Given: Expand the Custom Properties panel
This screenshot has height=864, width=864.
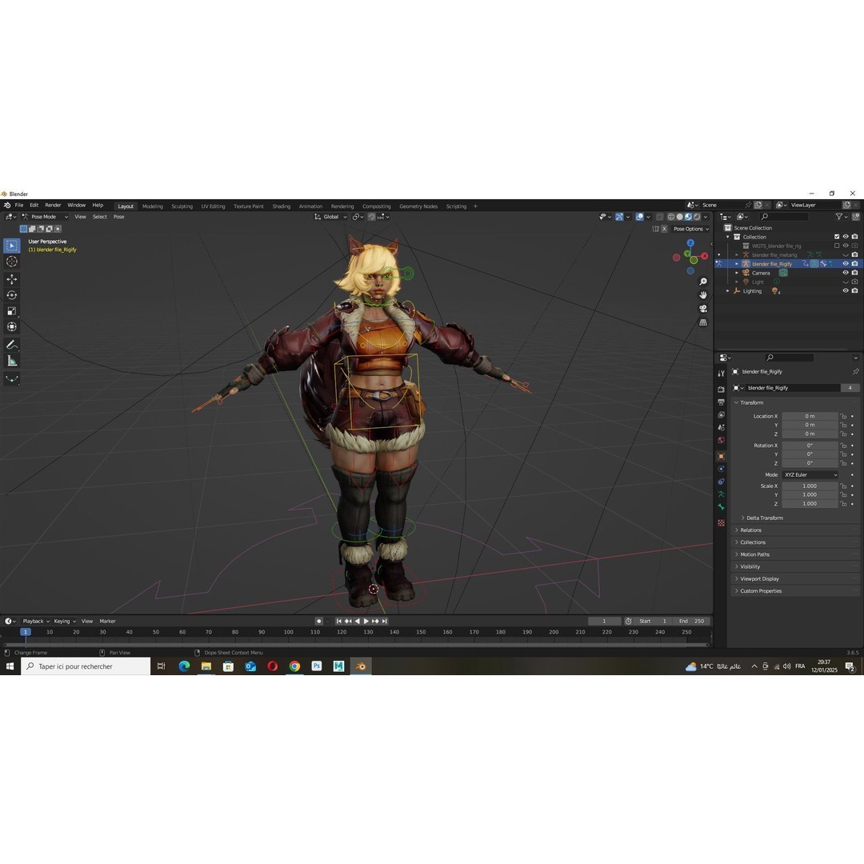Looking at the screenshot, I should [761, 590].
